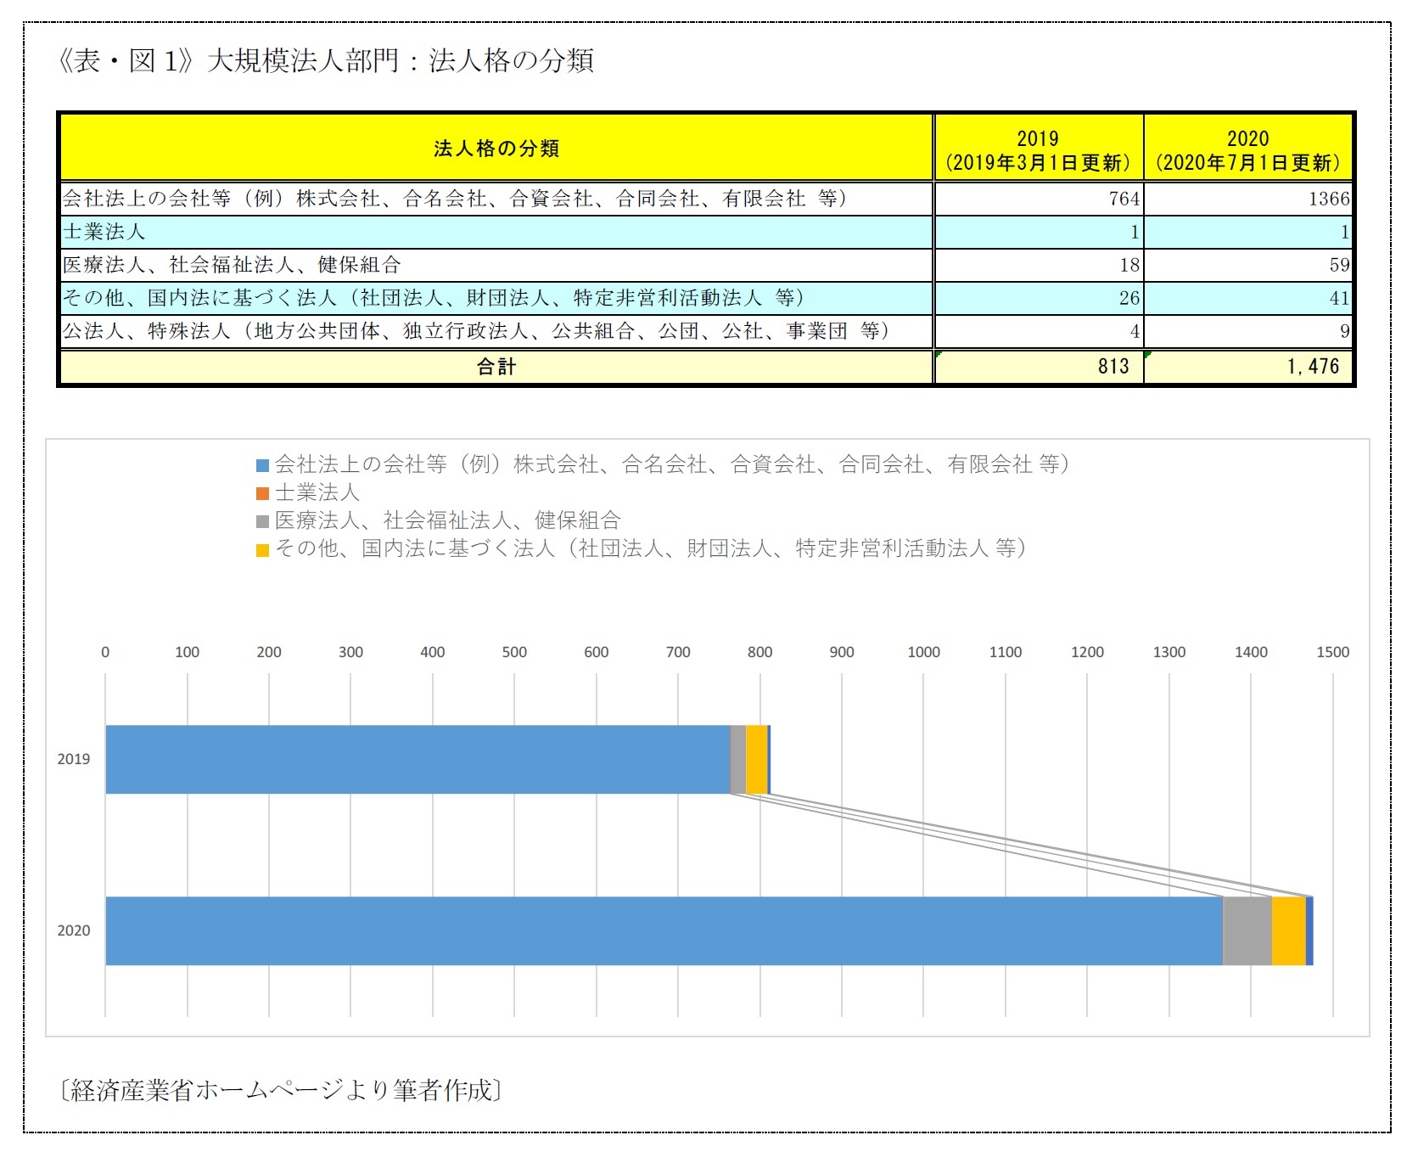Select the 医療法人、社会福祉法人、健保組合 row
This screenshot has width=1418, height=1152.
tap(339, 264)
